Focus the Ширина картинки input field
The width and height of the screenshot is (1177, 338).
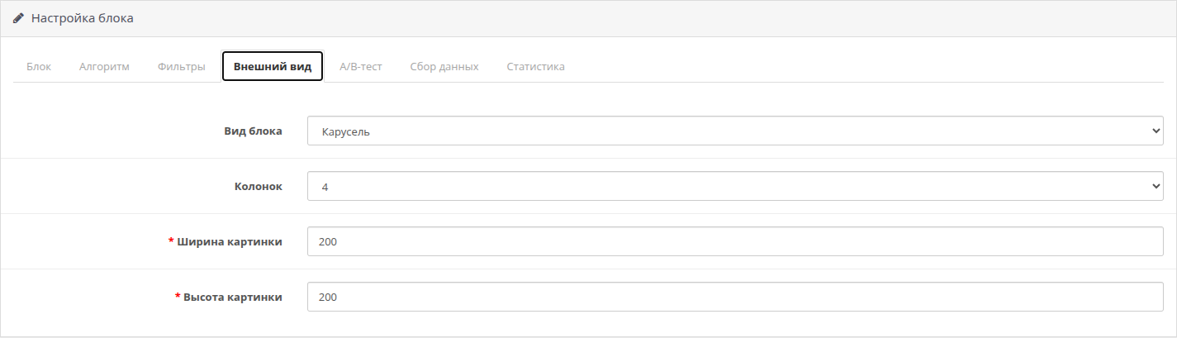tap(735, 242)
